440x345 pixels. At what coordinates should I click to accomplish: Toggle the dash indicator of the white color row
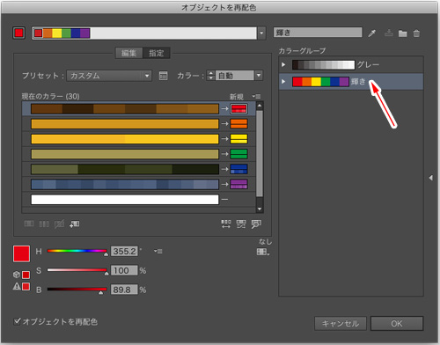click(224, 200)
